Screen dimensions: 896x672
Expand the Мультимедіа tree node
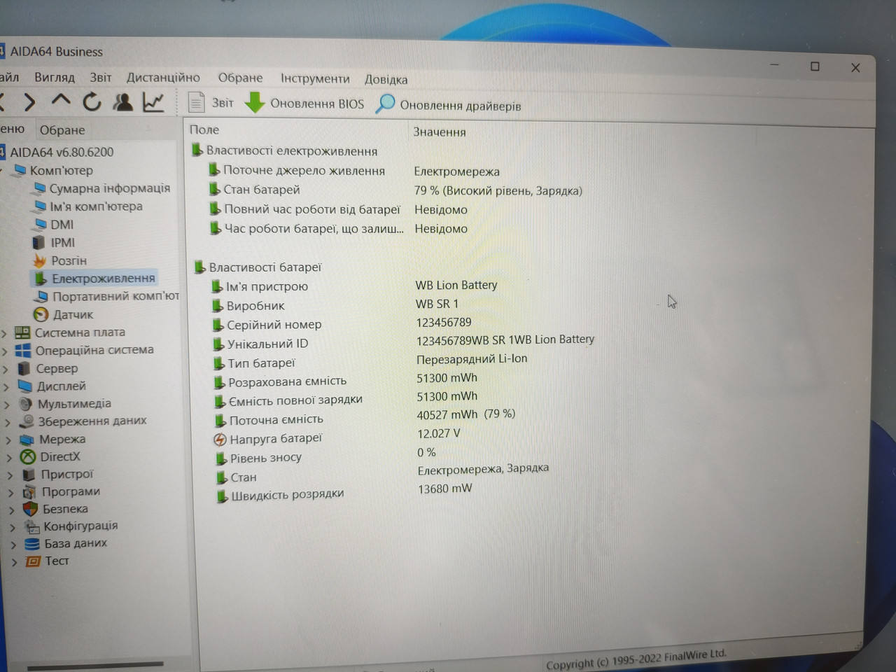tap(8, 405)
